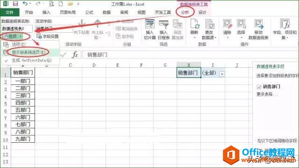Switch to the 审阅 ribbon tab
Screen dimensions: 299x168
tap(124, 13)
